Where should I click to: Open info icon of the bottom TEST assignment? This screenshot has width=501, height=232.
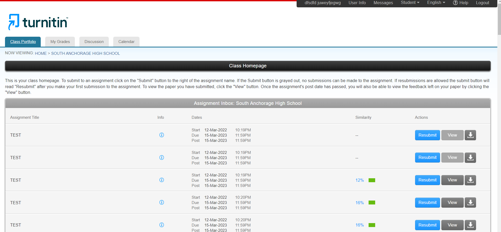162,225
